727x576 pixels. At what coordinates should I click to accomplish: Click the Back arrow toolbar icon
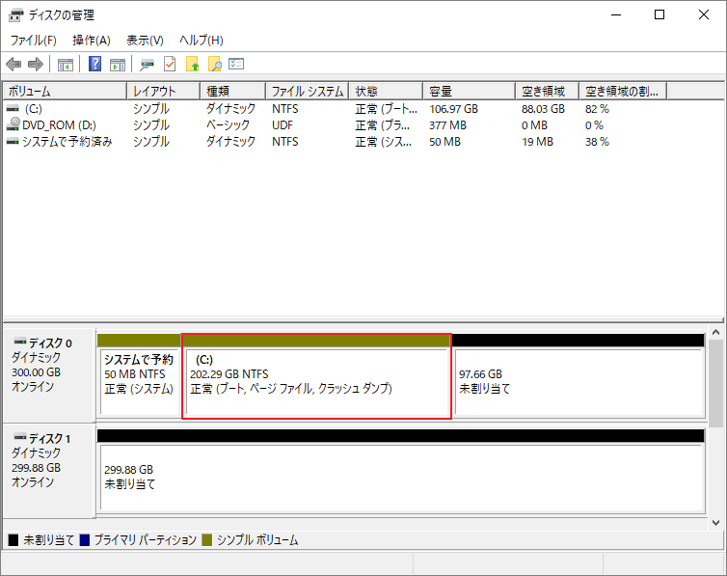point(13,64)
